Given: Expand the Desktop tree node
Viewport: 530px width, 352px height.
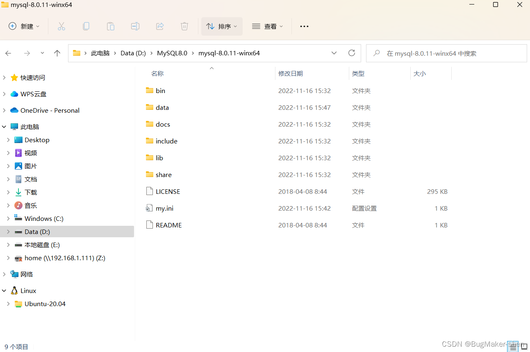Looking at the screenshot, I should (x=8, y=140).
